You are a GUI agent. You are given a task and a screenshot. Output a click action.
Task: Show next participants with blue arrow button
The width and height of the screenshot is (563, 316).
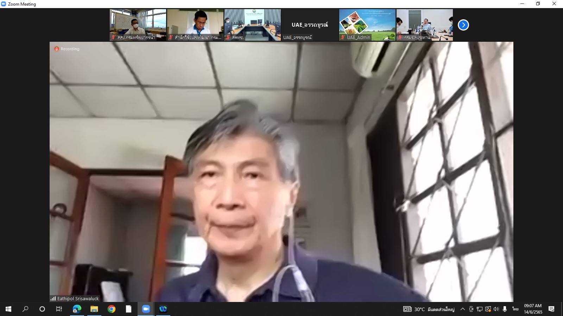pos(463,25)
